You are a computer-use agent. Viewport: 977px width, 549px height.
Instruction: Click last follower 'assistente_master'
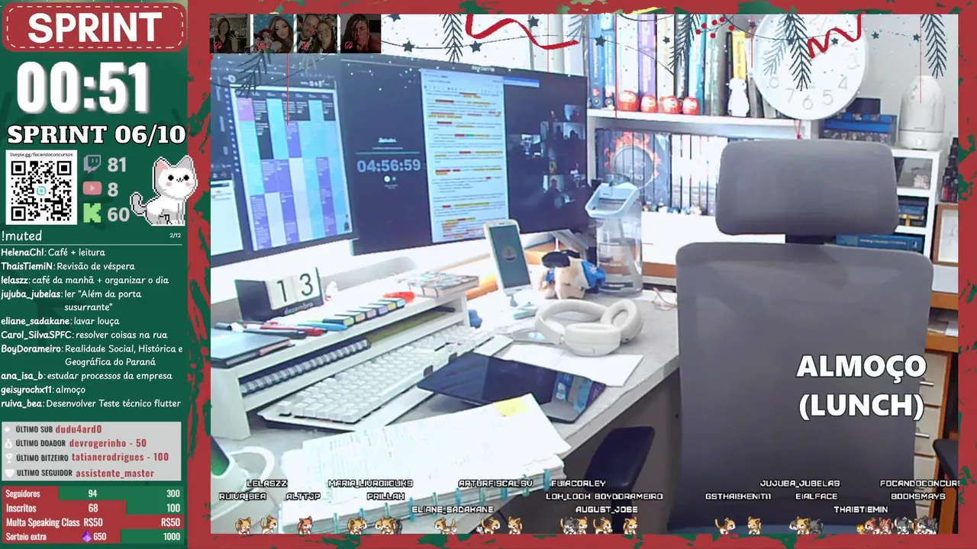click(x=114, y=473)
